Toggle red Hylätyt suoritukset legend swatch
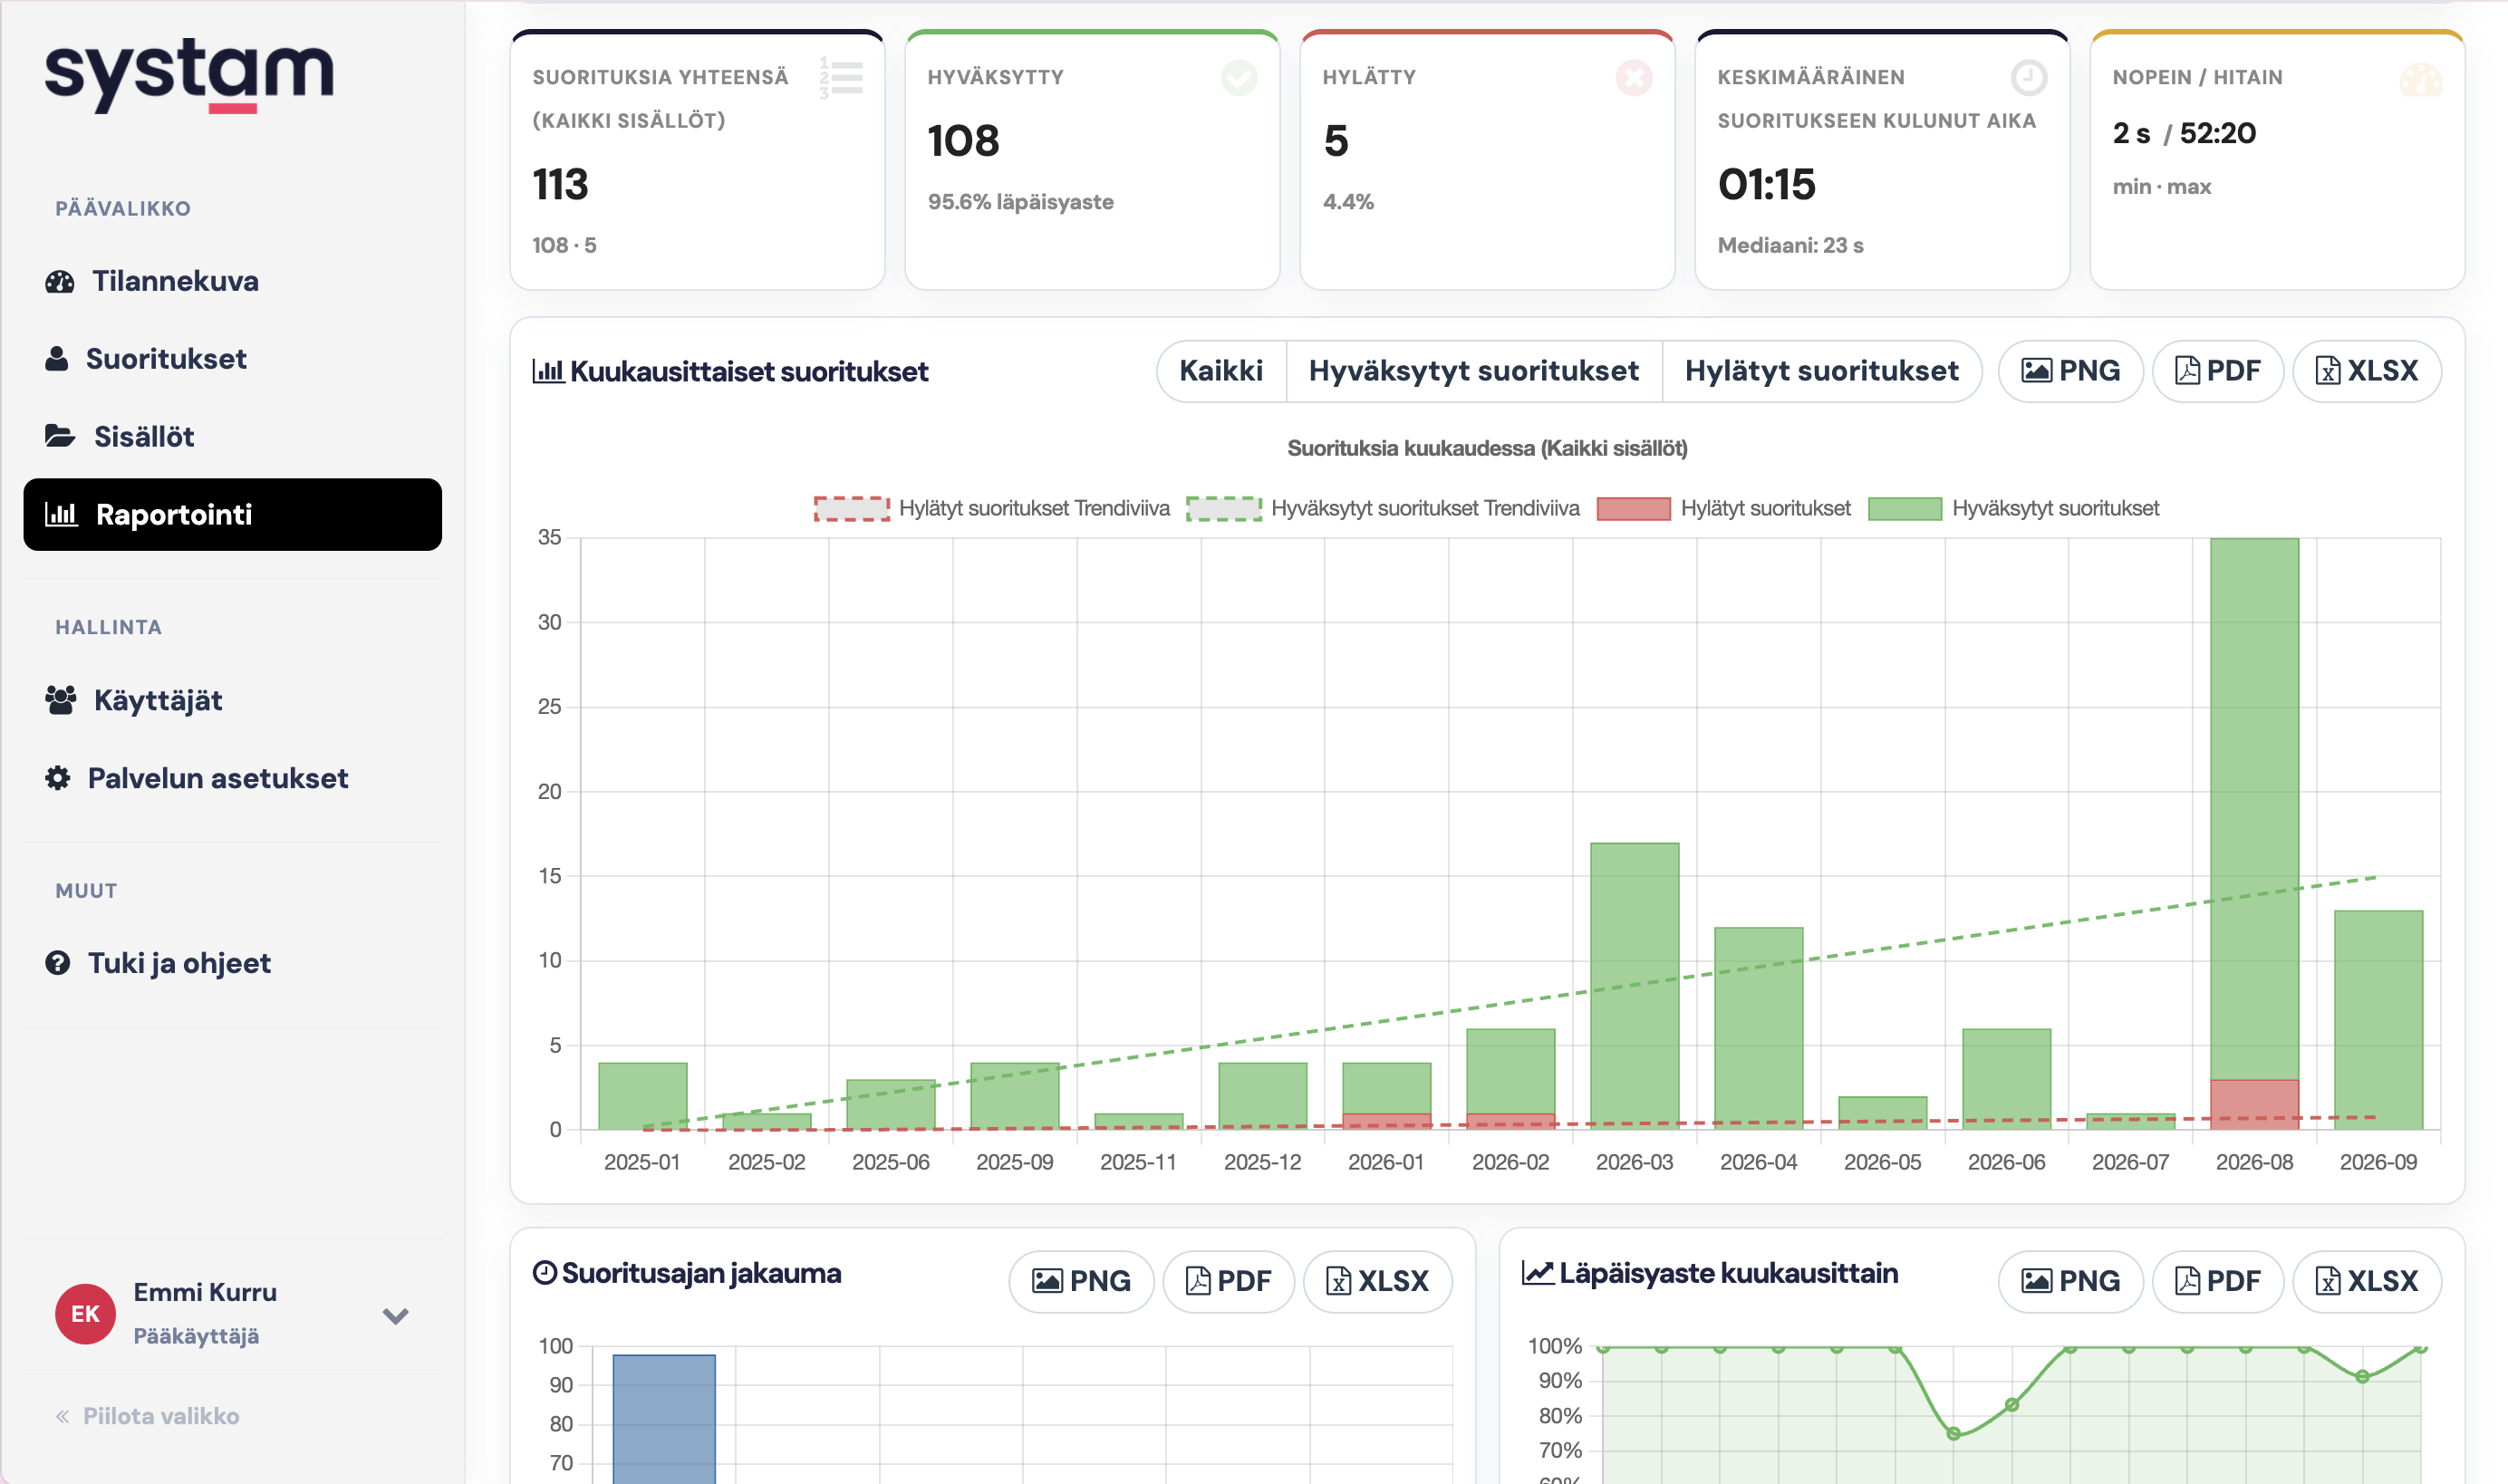Screen dimensions: 2508x1484 pos(1634,508)
